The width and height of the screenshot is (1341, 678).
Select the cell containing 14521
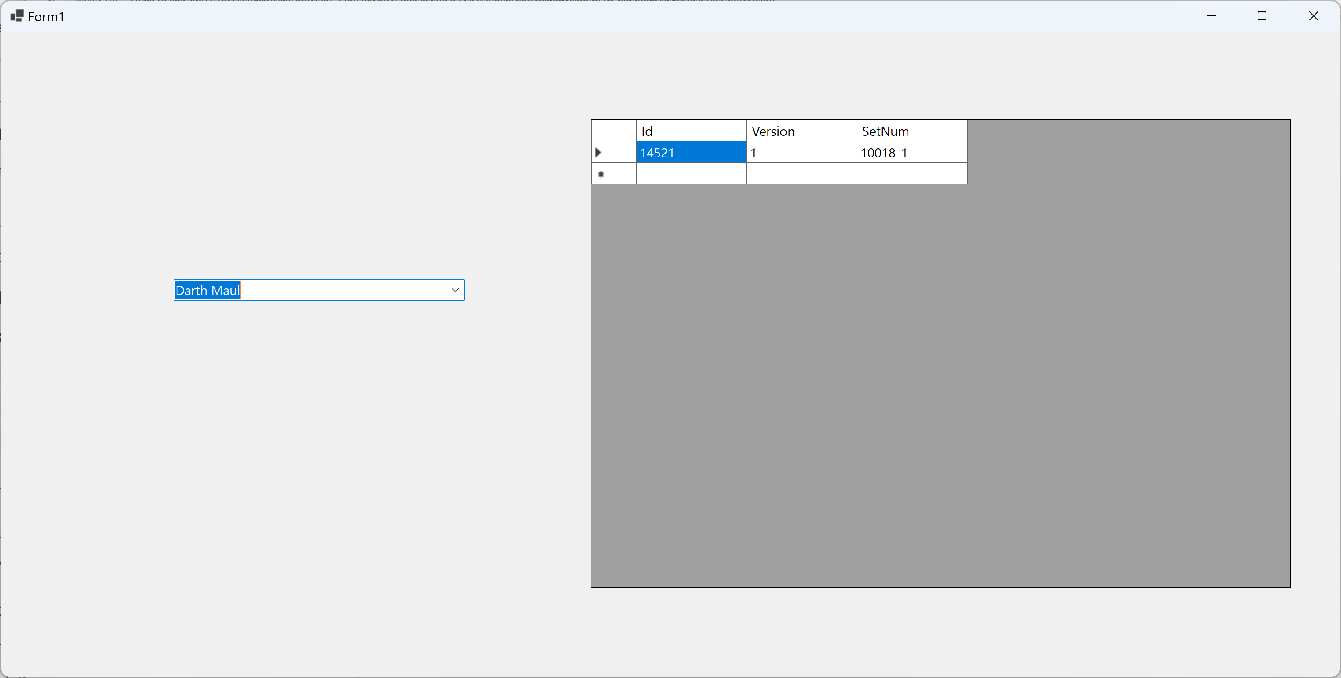pyautogui.click(x=691, y=153)
